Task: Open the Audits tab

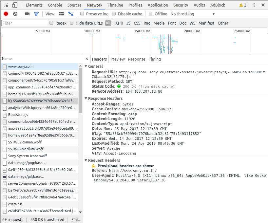Action: pos(199,5)
